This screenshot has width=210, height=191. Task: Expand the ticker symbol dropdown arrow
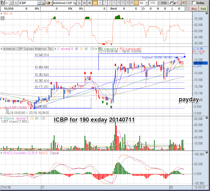tap(39, 3)
